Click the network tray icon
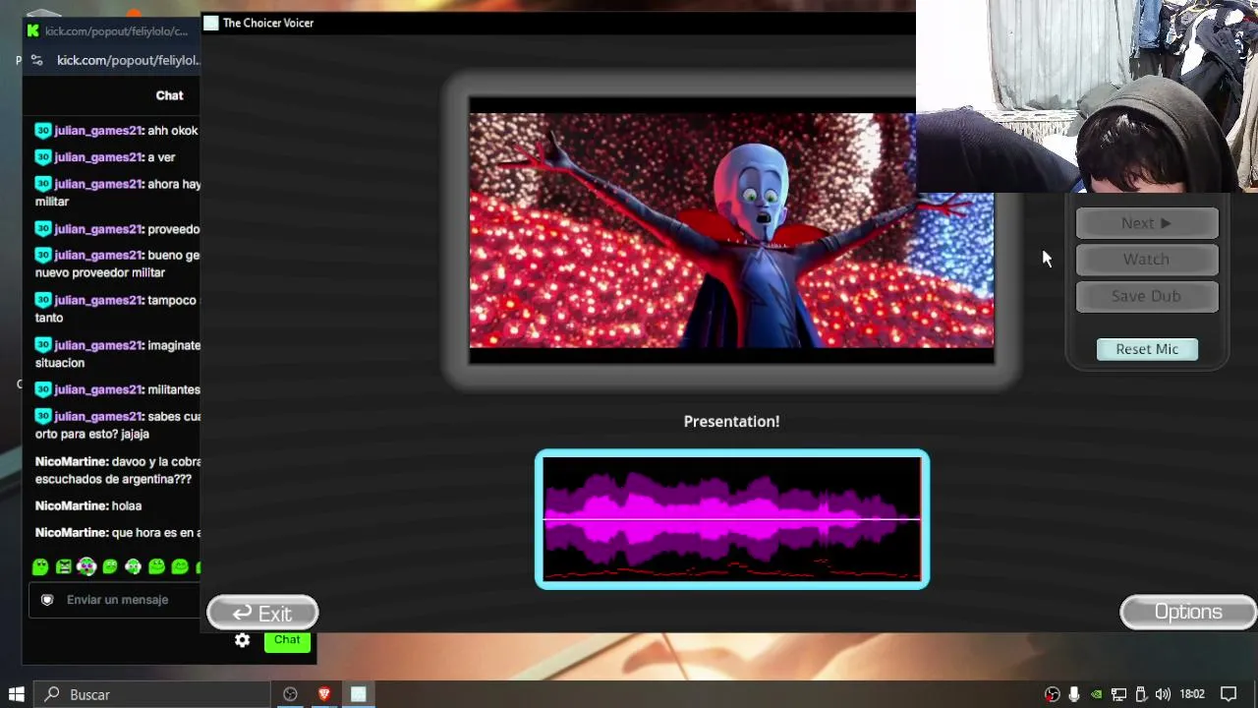Viewport: 1258px width, 708px height. (x=1118, y=694)
